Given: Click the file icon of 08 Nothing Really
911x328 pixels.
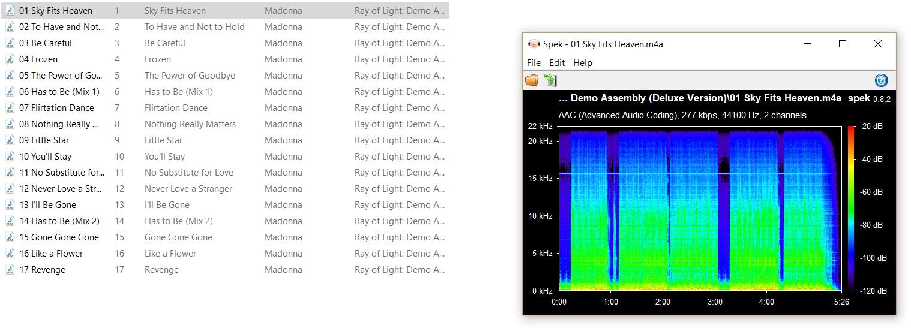Looking at the screenshot, I should [x=10, y=124].
